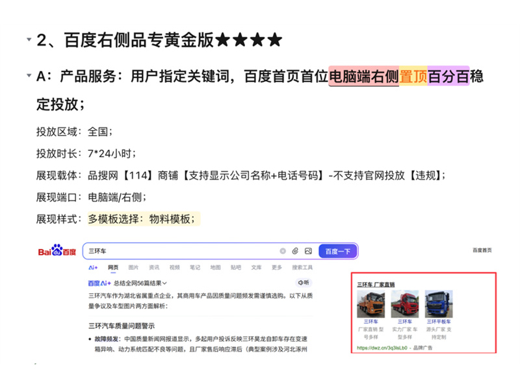Click the Baidu logo
520x390 pixels.
(57, 251)
